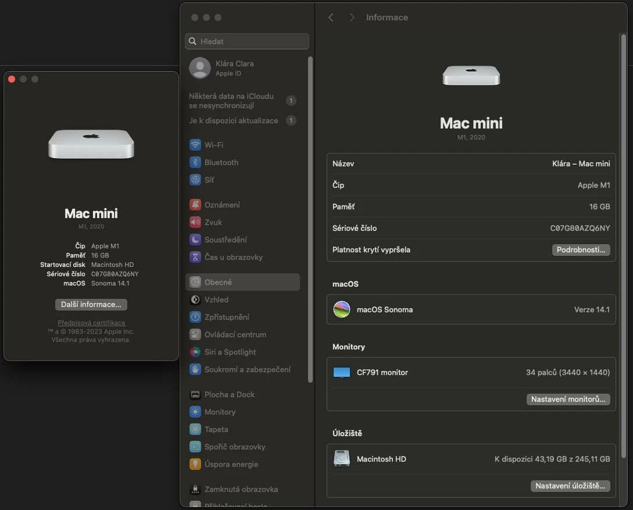Viewport: 633px width, 510px height.
Task: Click the Mac mini image in Informace pane
Action: pyautogui.click(x=471, y=76)
